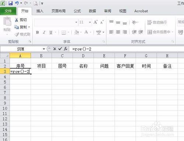This screenshot has height=141, width=184.
Task: Open the print preview quick access icon
Action: click(36, 3)
